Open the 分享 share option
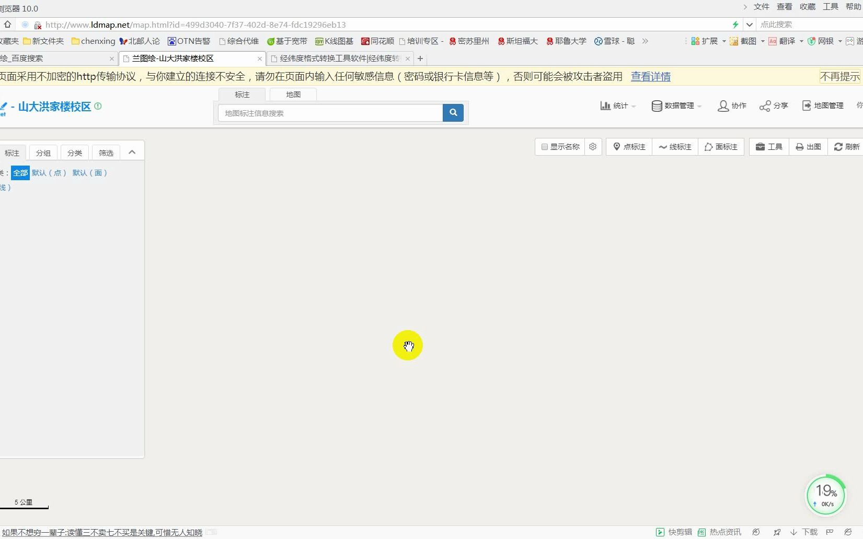 coord(774,106)
